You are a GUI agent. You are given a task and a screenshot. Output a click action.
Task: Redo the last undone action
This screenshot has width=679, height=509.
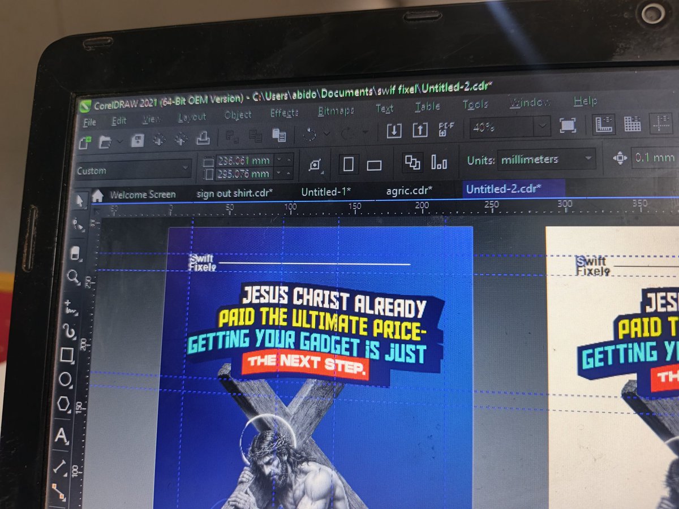347,133
